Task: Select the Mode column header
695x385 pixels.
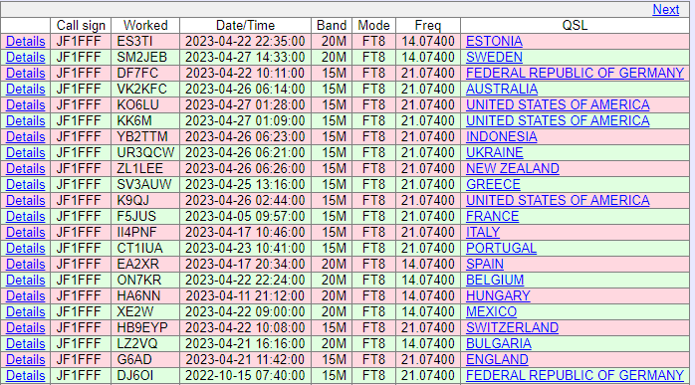Action: (373, 25)
